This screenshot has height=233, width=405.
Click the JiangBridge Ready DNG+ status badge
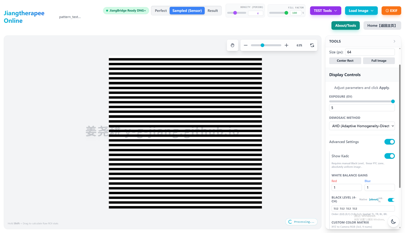(x=126, y=11)
